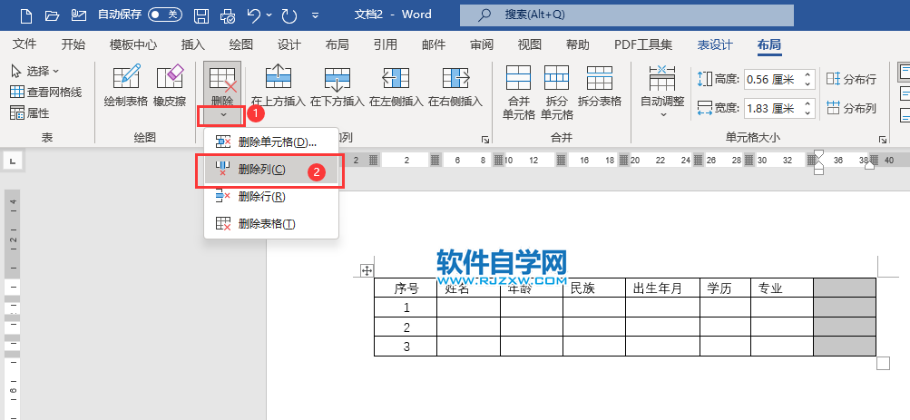Click 分布行 button
The width and height of the screenshot is (910, 420).
point(851,80)
